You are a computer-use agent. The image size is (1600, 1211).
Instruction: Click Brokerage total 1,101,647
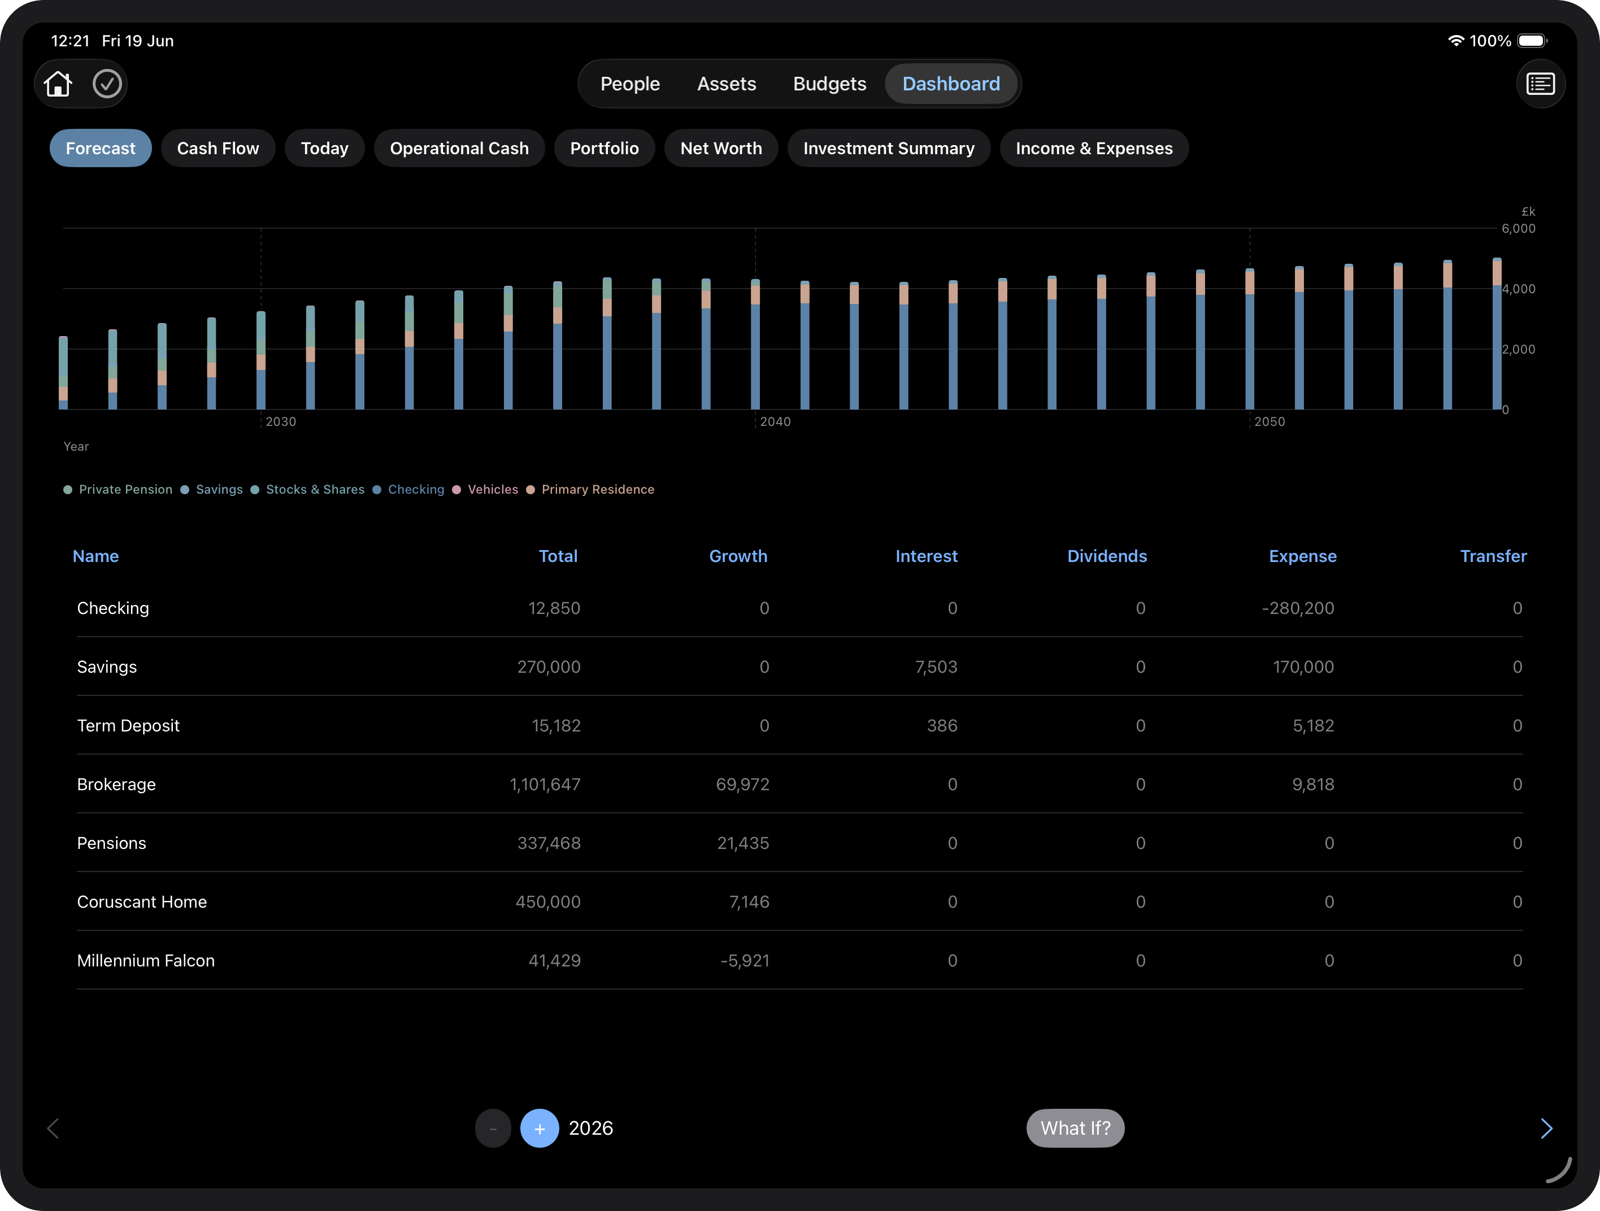[545, 785]
